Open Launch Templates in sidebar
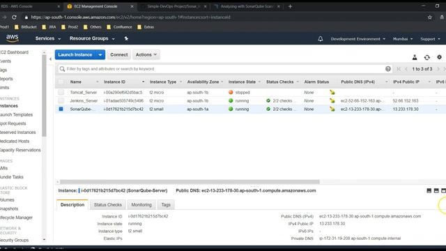 pos(16,114)
